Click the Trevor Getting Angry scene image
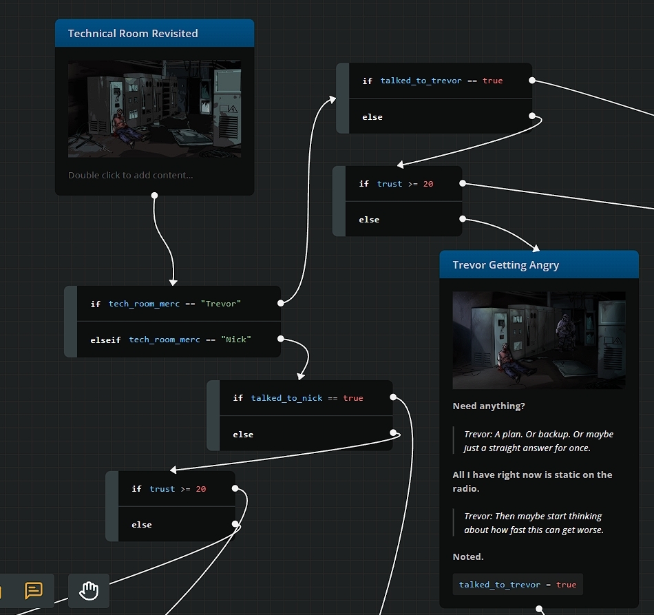The width and height of the screenshot is (654, 615). [539, 340]
